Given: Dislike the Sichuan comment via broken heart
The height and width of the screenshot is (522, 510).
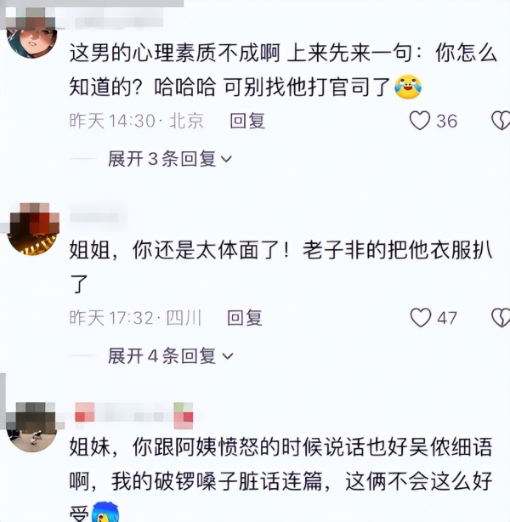Looking at the screenshot, I should (501, 317).
